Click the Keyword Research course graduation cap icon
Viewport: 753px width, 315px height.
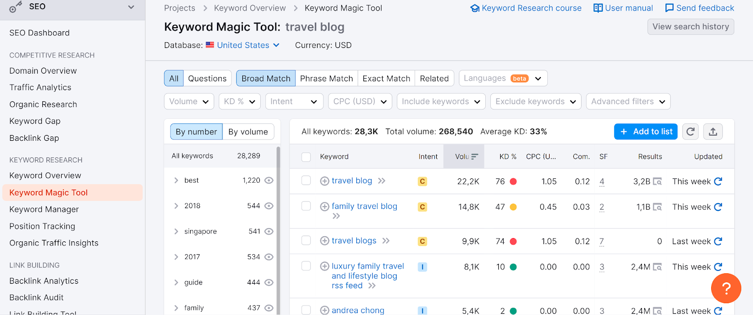point(475,8)
